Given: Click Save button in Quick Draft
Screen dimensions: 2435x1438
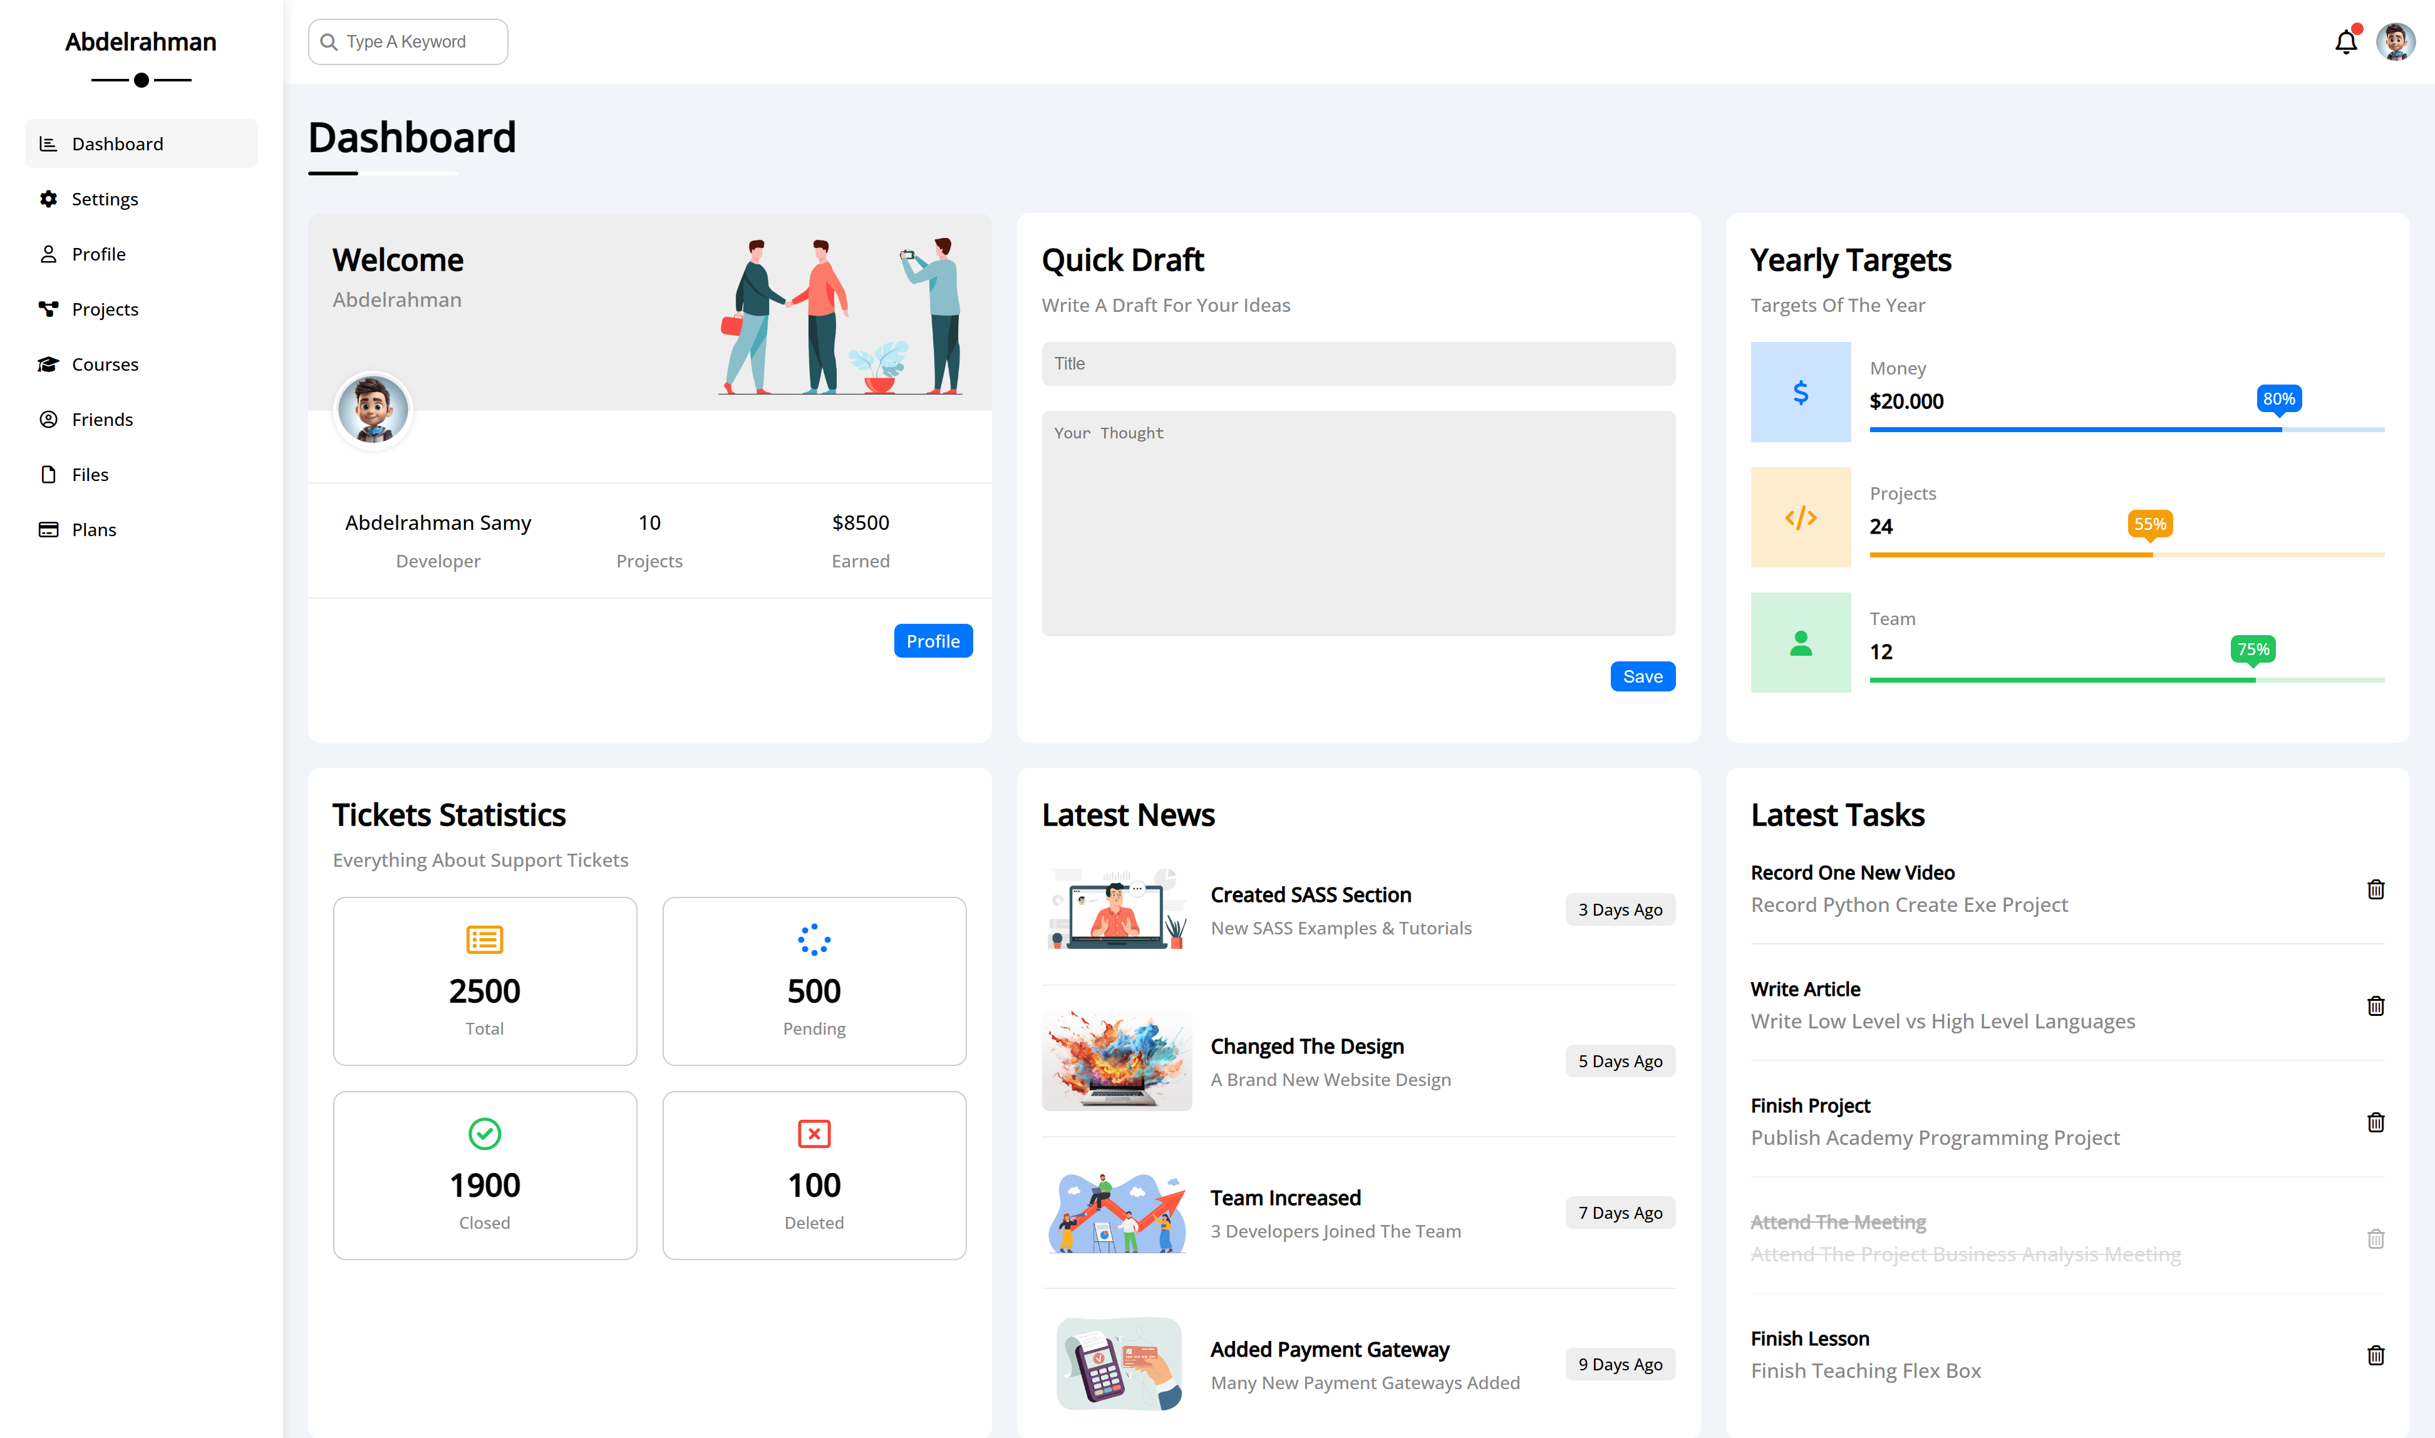Looking at the screenshot, I should click(1643, 675).
